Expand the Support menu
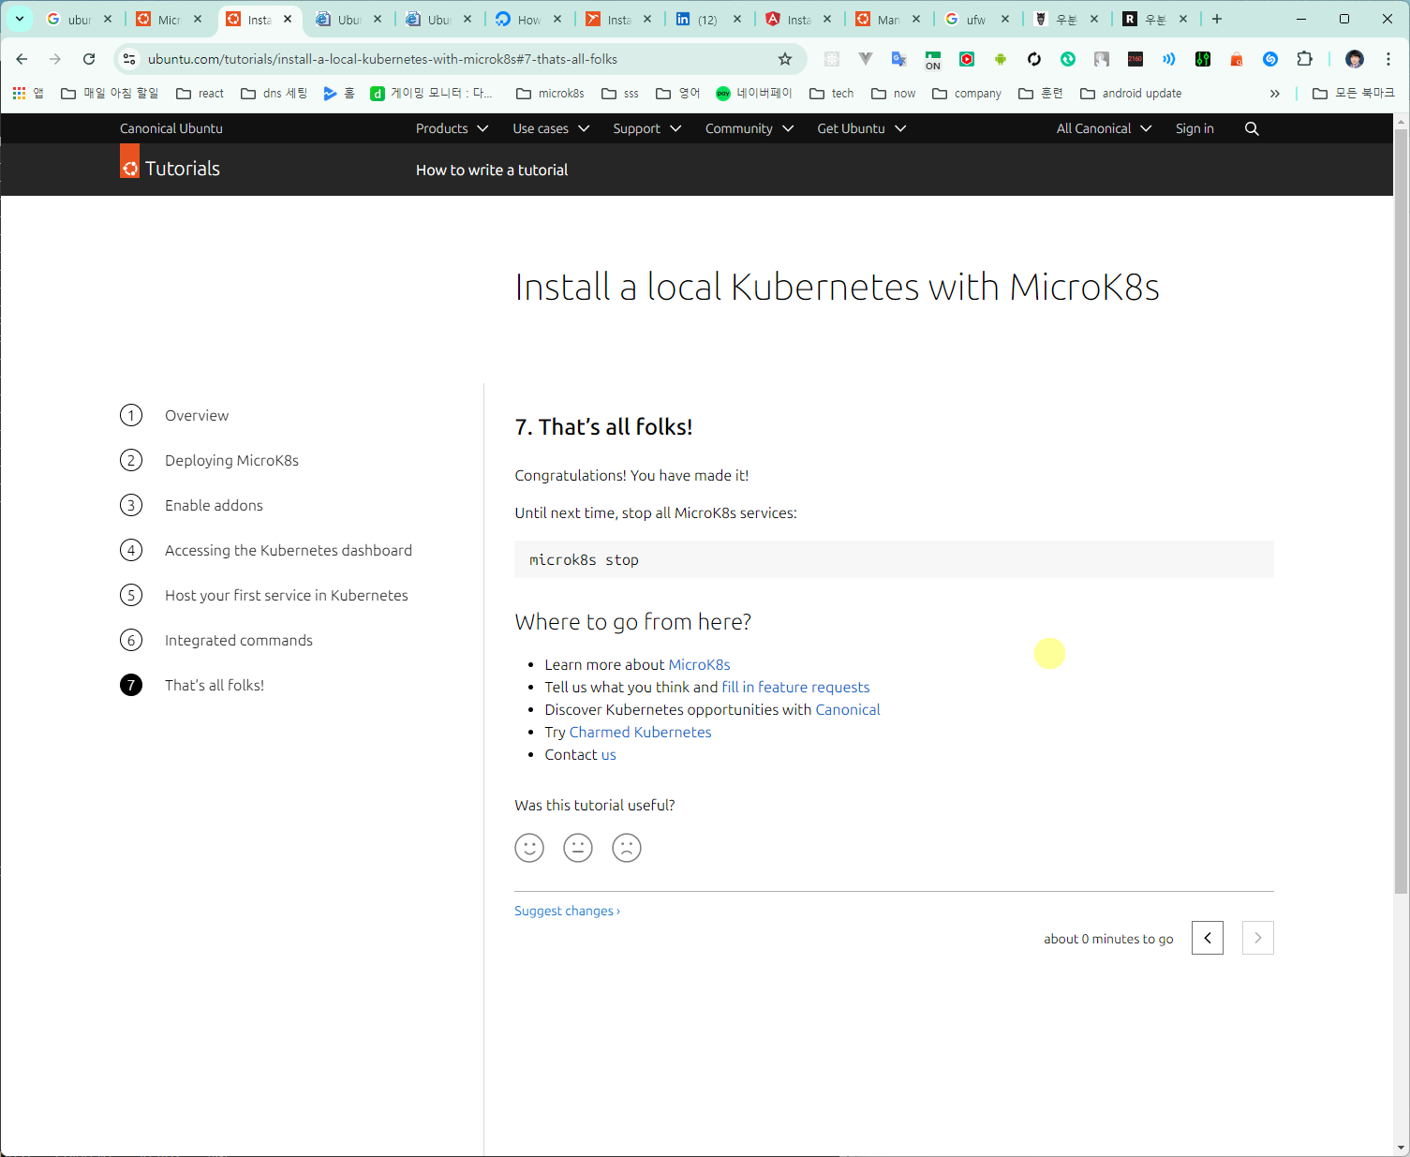This screenshot has width=1410, height=1157. tap(647, 128)
